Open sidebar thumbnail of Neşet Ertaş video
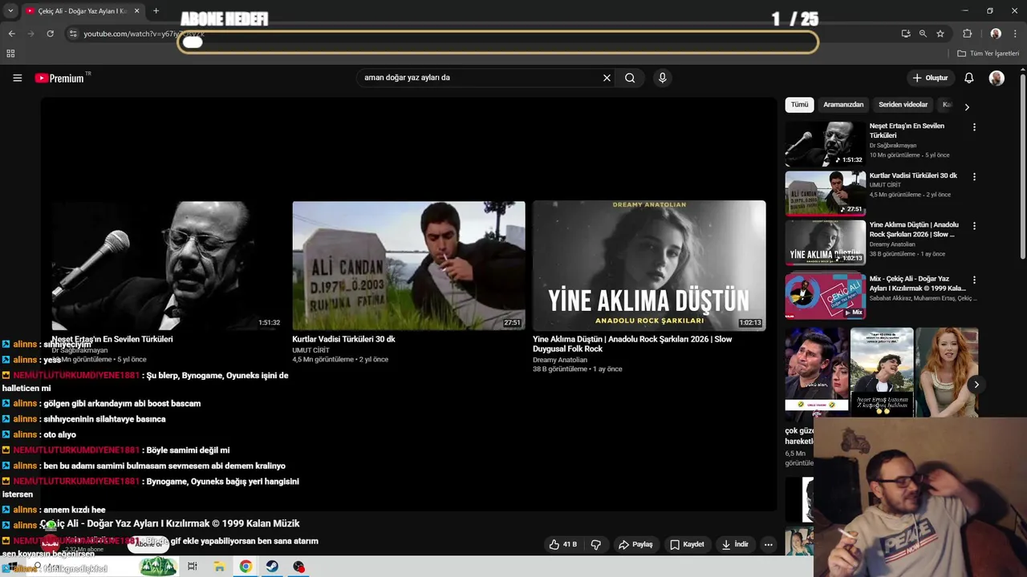This screenshot has width=1027, height=577. (x=825, y=143)
